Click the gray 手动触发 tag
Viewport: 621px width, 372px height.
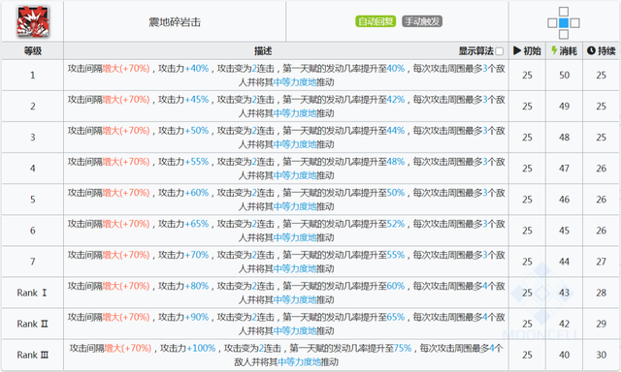click(422, 21)
